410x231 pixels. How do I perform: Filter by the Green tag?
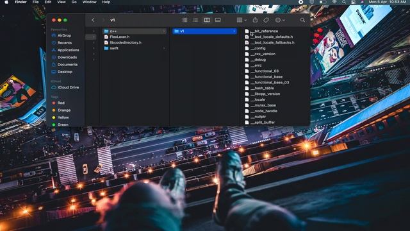point(63,124)
